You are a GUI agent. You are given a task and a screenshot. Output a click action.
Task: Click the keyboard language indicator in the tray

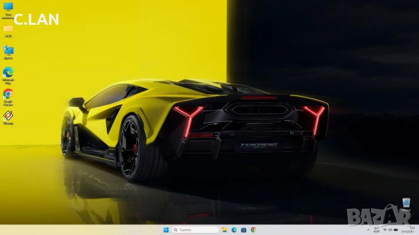(377, 230)
